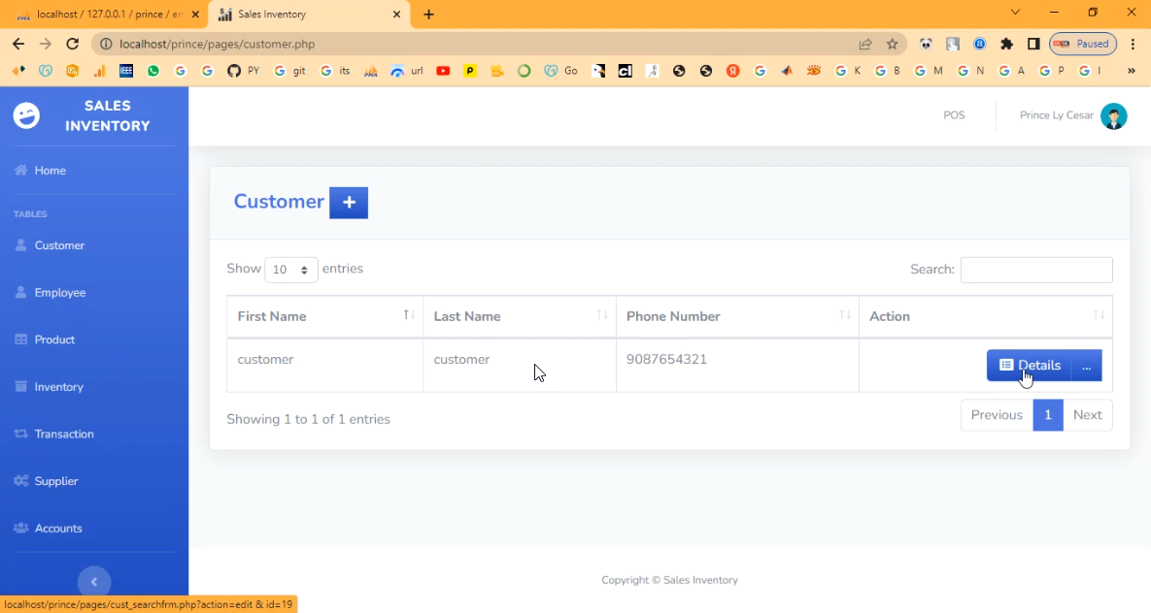The image size is (1151, 613).
Task: Collapse sidebar with the arrow toggle
Action: point(94,581)
